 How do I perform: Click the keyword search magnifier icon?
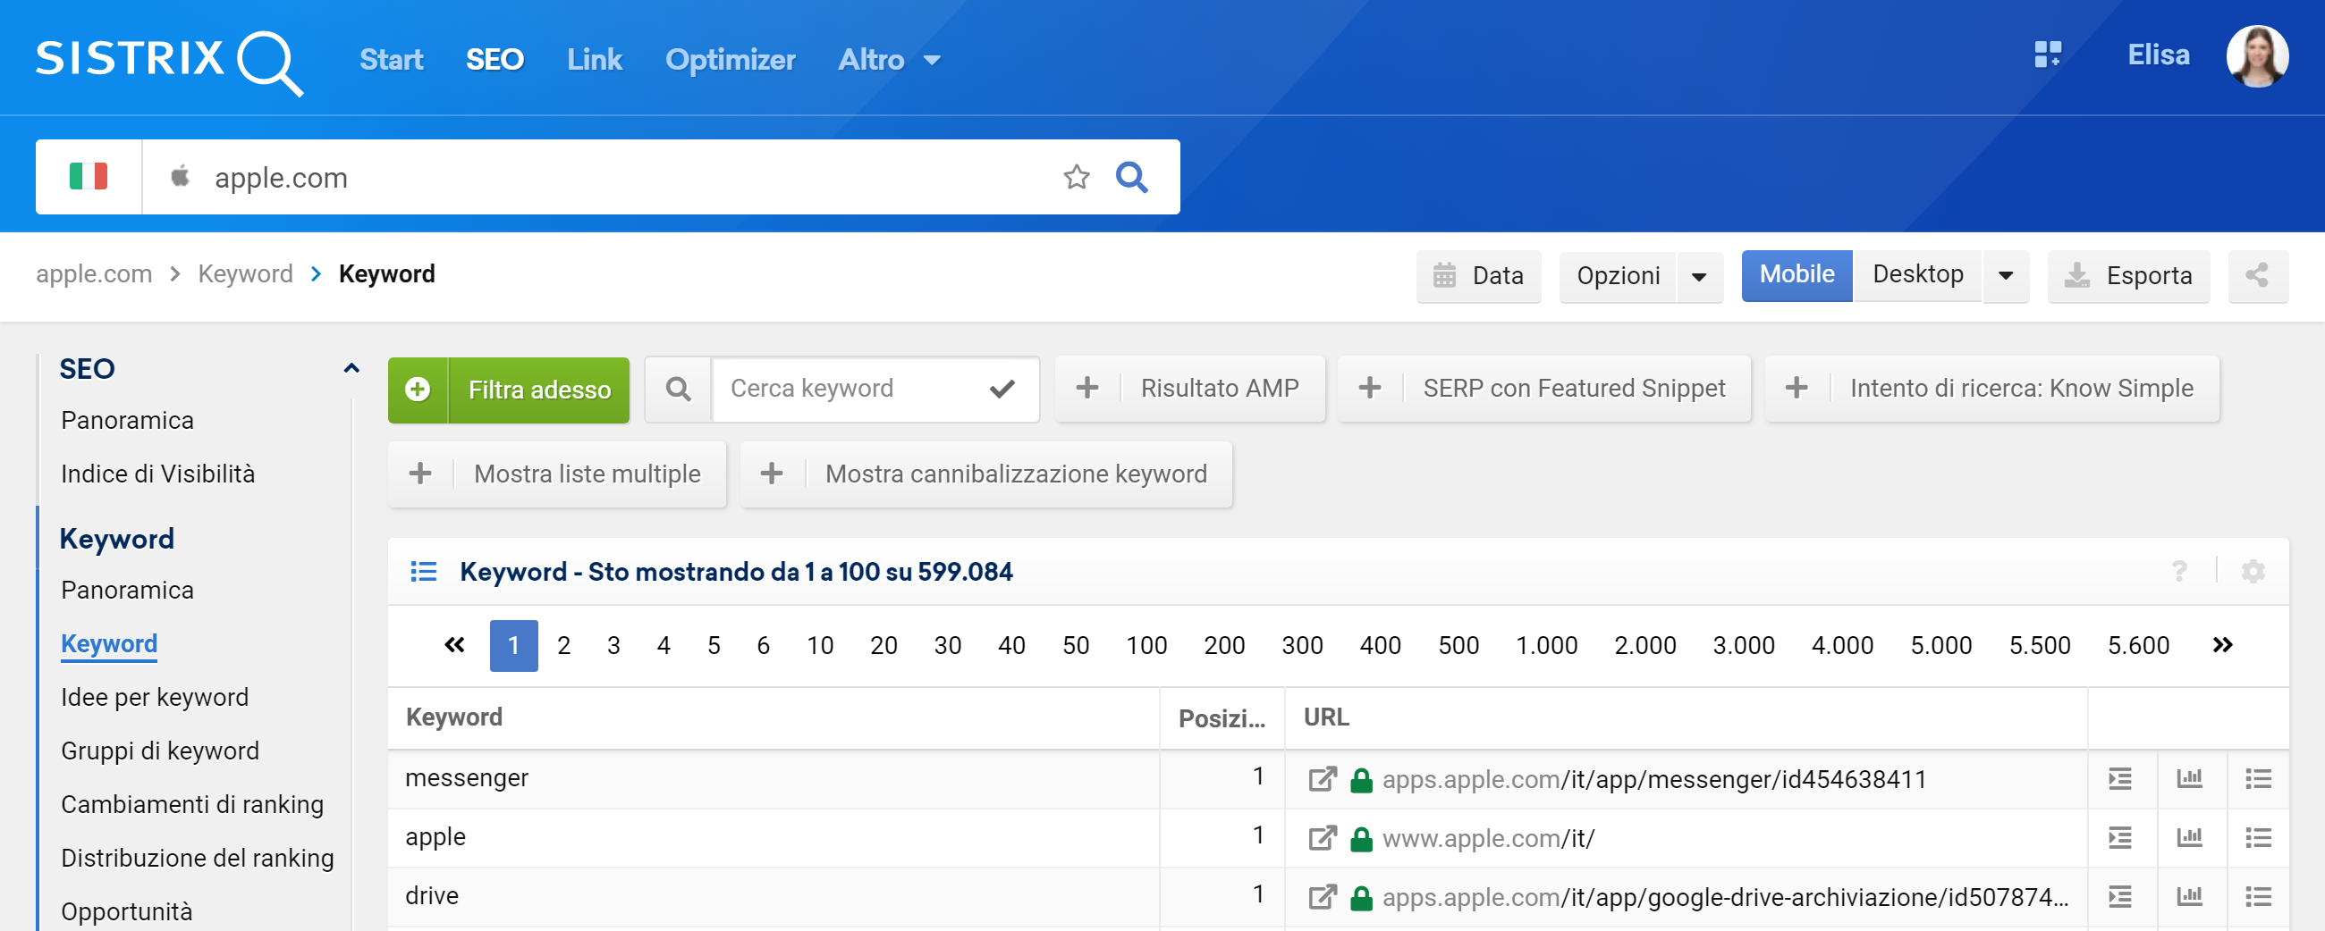tap(678, 389)
